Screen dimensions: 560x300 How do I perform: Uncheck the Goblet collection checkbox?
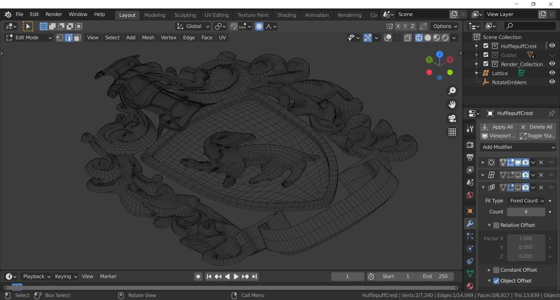[486, 55]
